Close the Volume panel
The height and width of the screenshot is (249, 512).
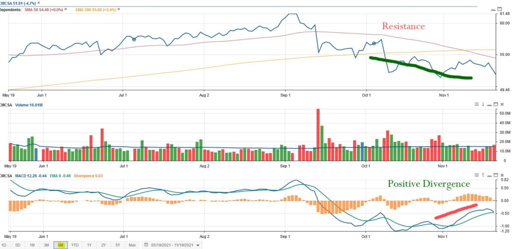point(502,104)
